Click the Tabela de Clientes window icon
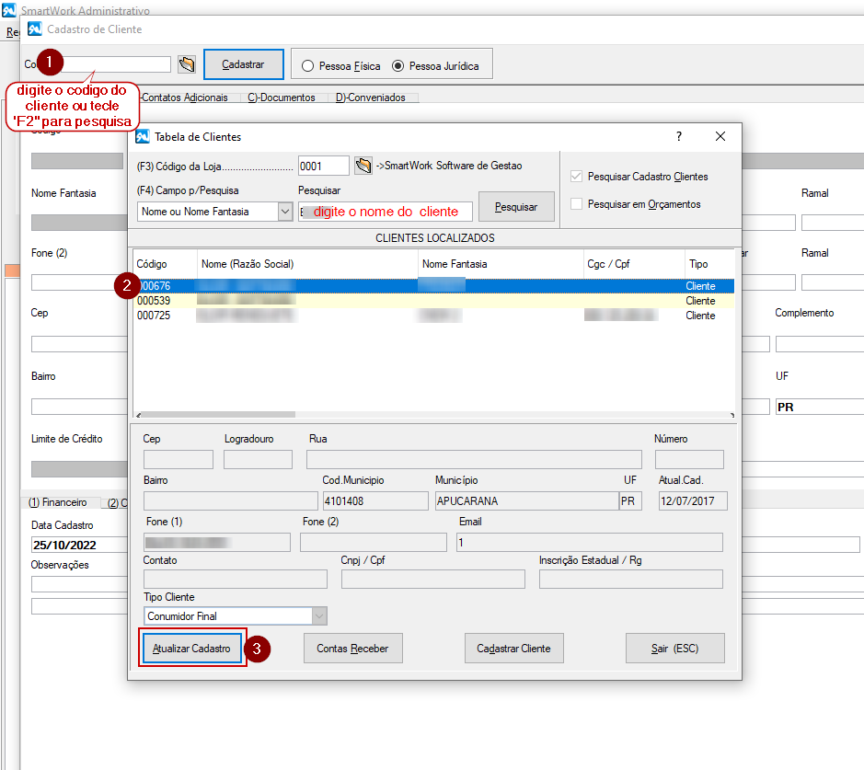The height and width of the screenshot is (770, 864). pos(143,137)
